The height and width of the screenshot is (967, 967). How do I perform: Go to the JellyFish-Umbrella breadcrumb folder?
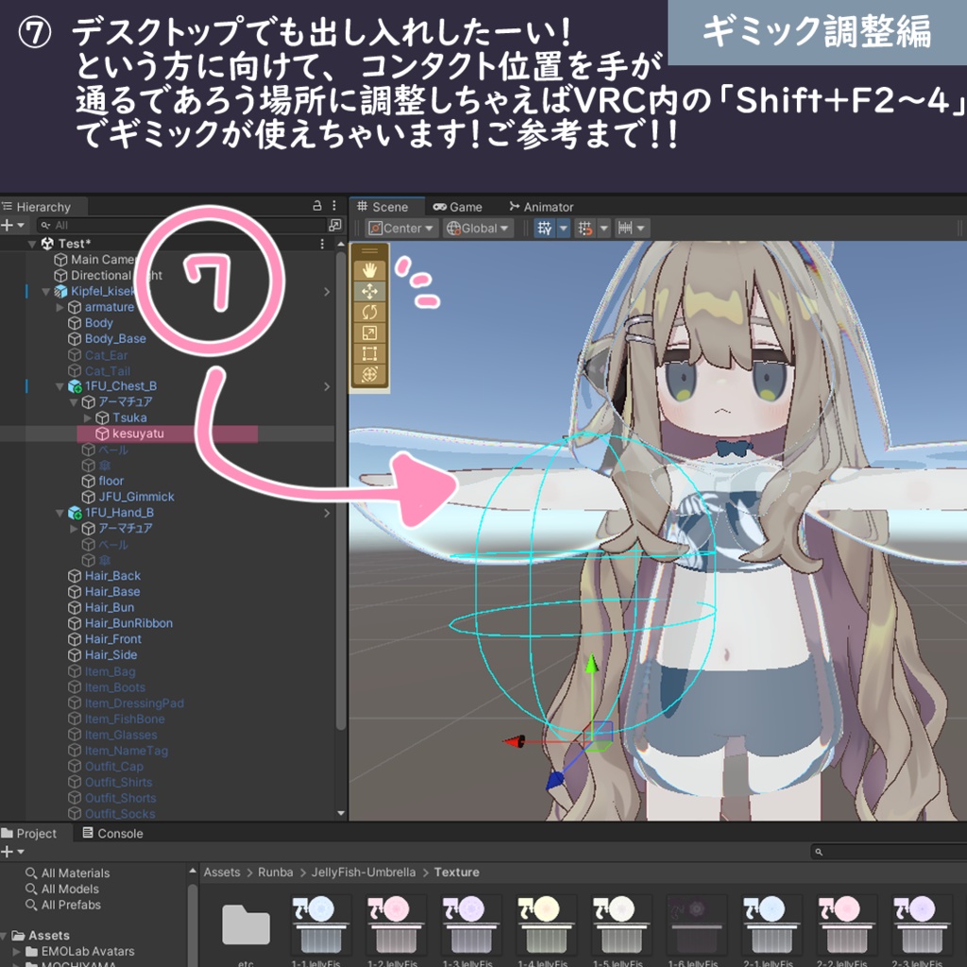364,873
